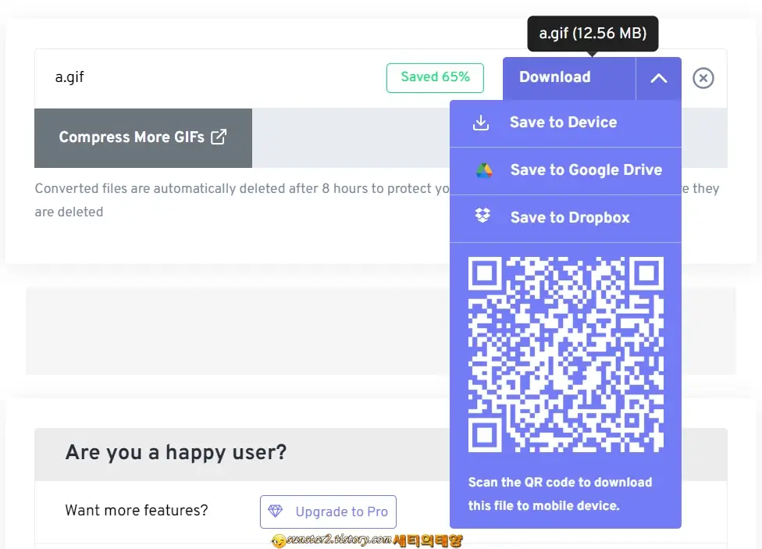Click the diamond icon in Upgrade to Pro
The height and width of the screenshot is (549, 762).
tap(275, 511)
